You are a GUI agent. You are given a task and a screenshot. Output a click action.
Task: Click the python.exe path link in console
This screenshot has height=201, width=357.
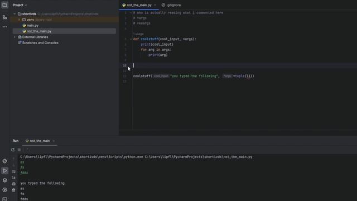click(x=82, y=157)
